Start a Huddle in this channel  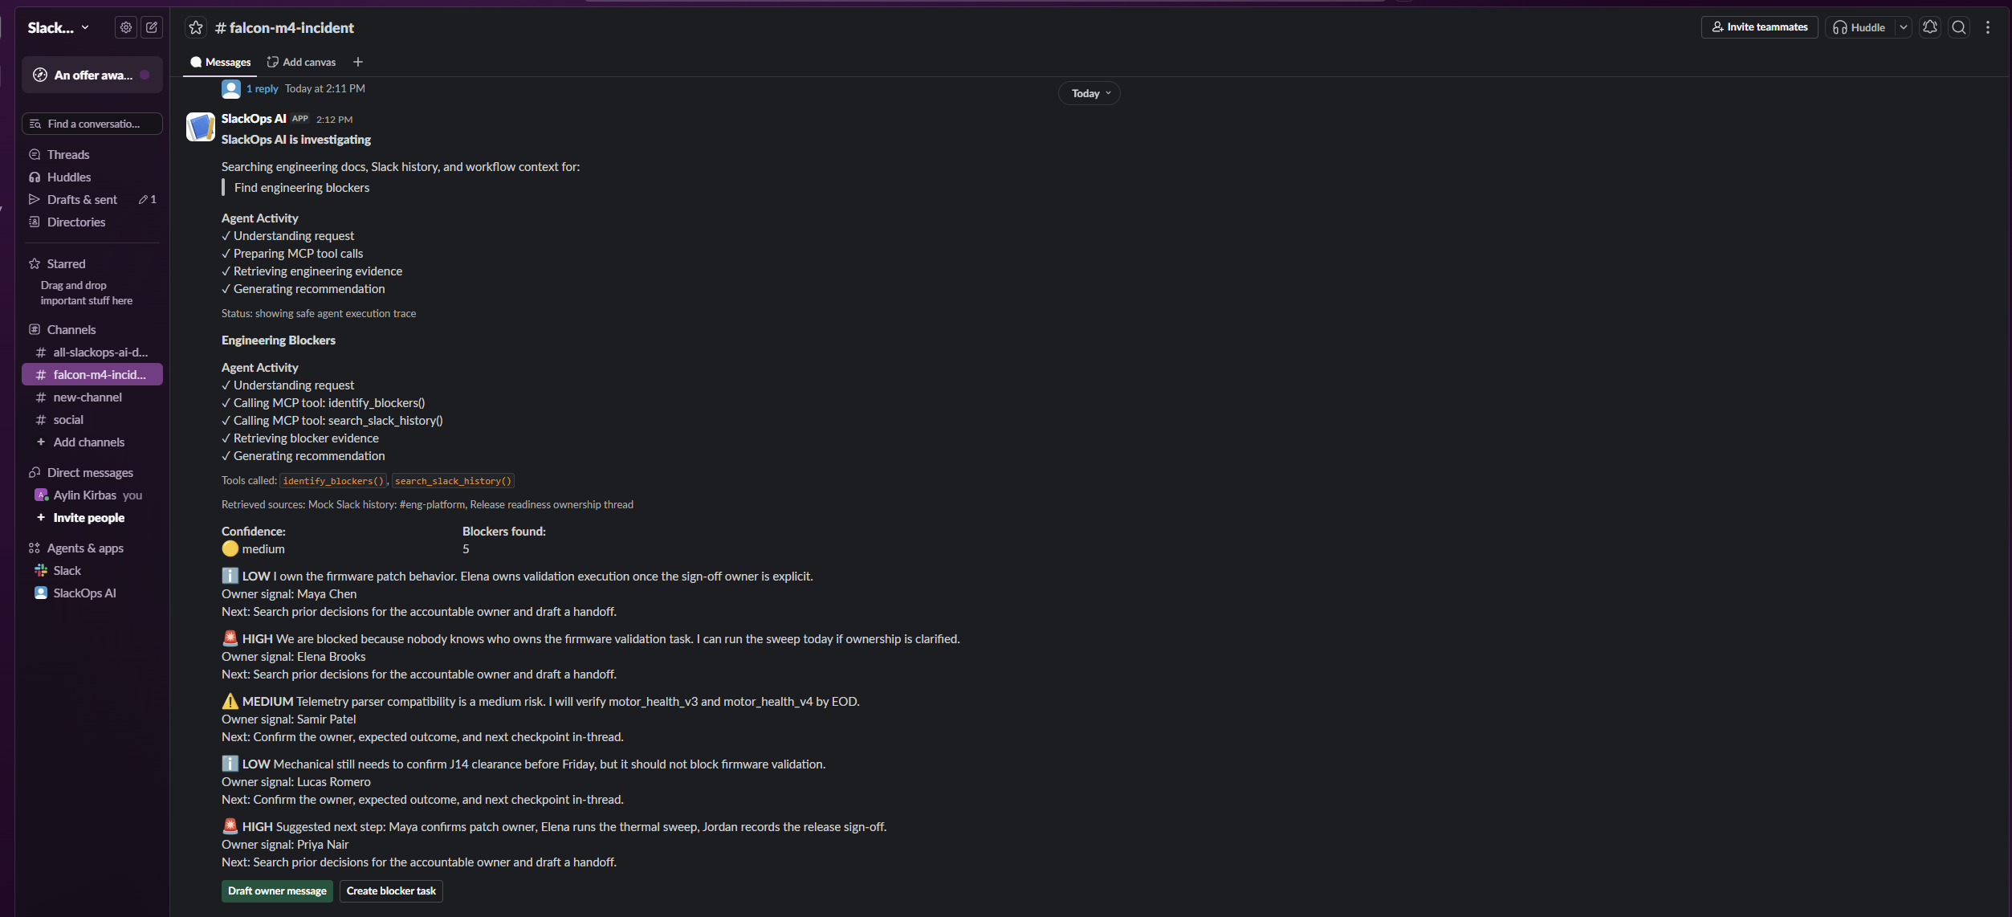tap(1860, 27)
